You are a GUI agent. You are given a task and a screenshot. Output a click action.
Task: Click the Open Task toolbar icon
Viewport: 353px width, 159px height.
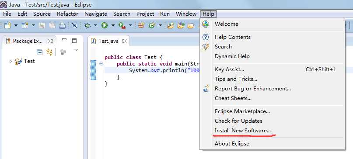181,25
